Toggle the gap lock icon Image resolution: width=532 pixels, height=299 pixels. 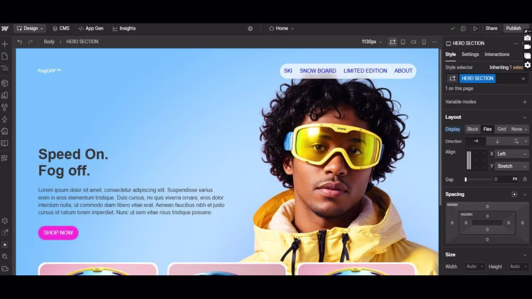coord(525,179)
